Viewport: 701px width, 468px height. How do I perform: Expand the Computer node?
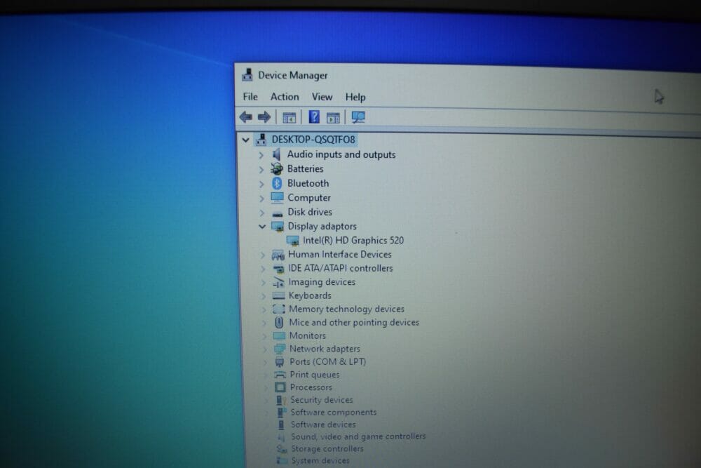[x=262, y=198]
